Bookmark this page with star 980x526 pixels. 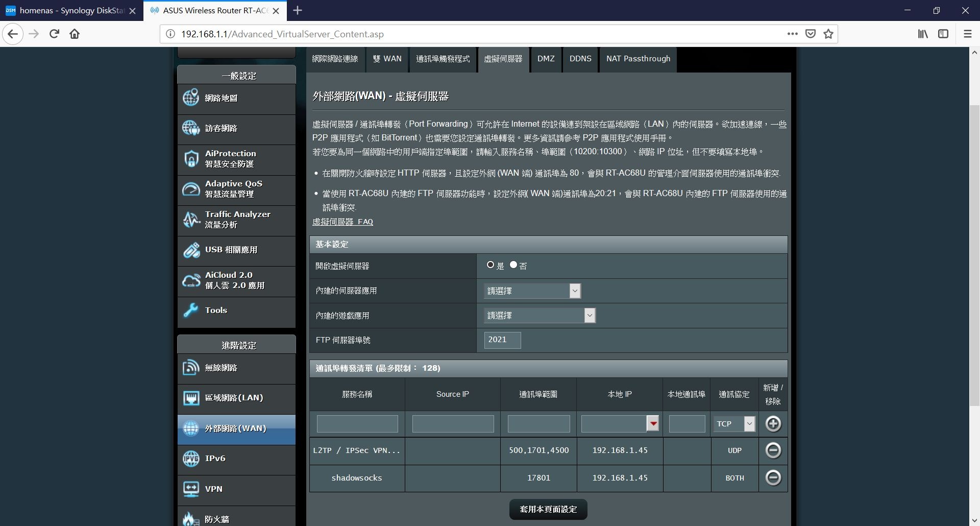pyautogui.click(x=828, y=34)
